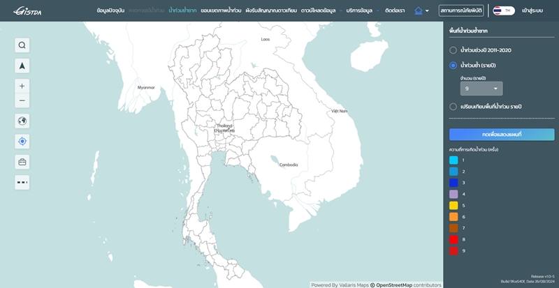Expand the บริการข้อมูล menu arrow
The image size is (559, 288).
377,11
